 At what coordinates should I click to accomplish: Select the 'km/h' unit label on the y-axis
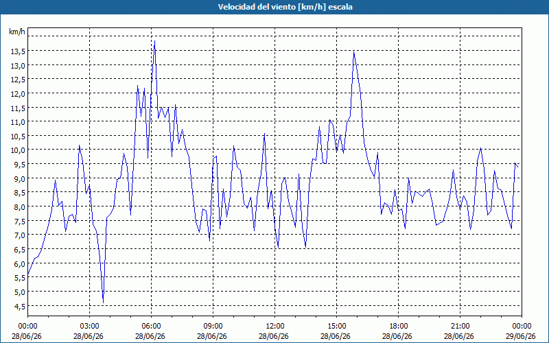point(17,32)
